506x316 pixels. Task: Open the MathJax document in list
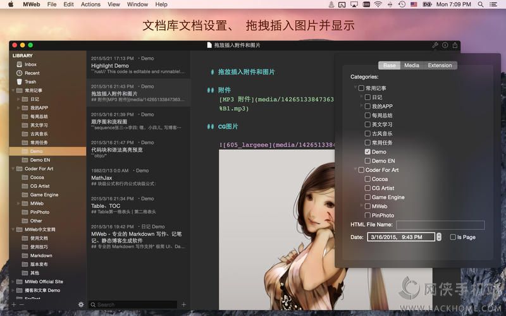pyautogui.click(x=139, y=178)
